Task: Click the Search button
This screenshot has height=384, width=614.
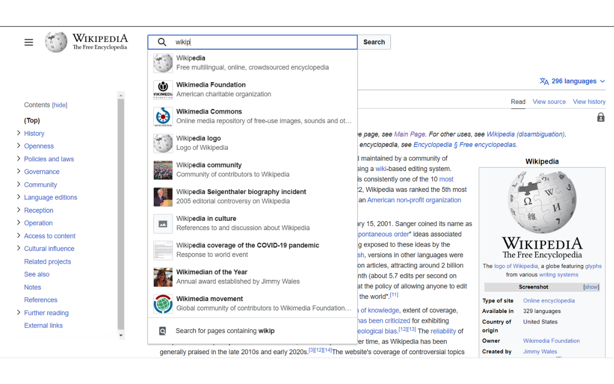Action: point(374,42)
